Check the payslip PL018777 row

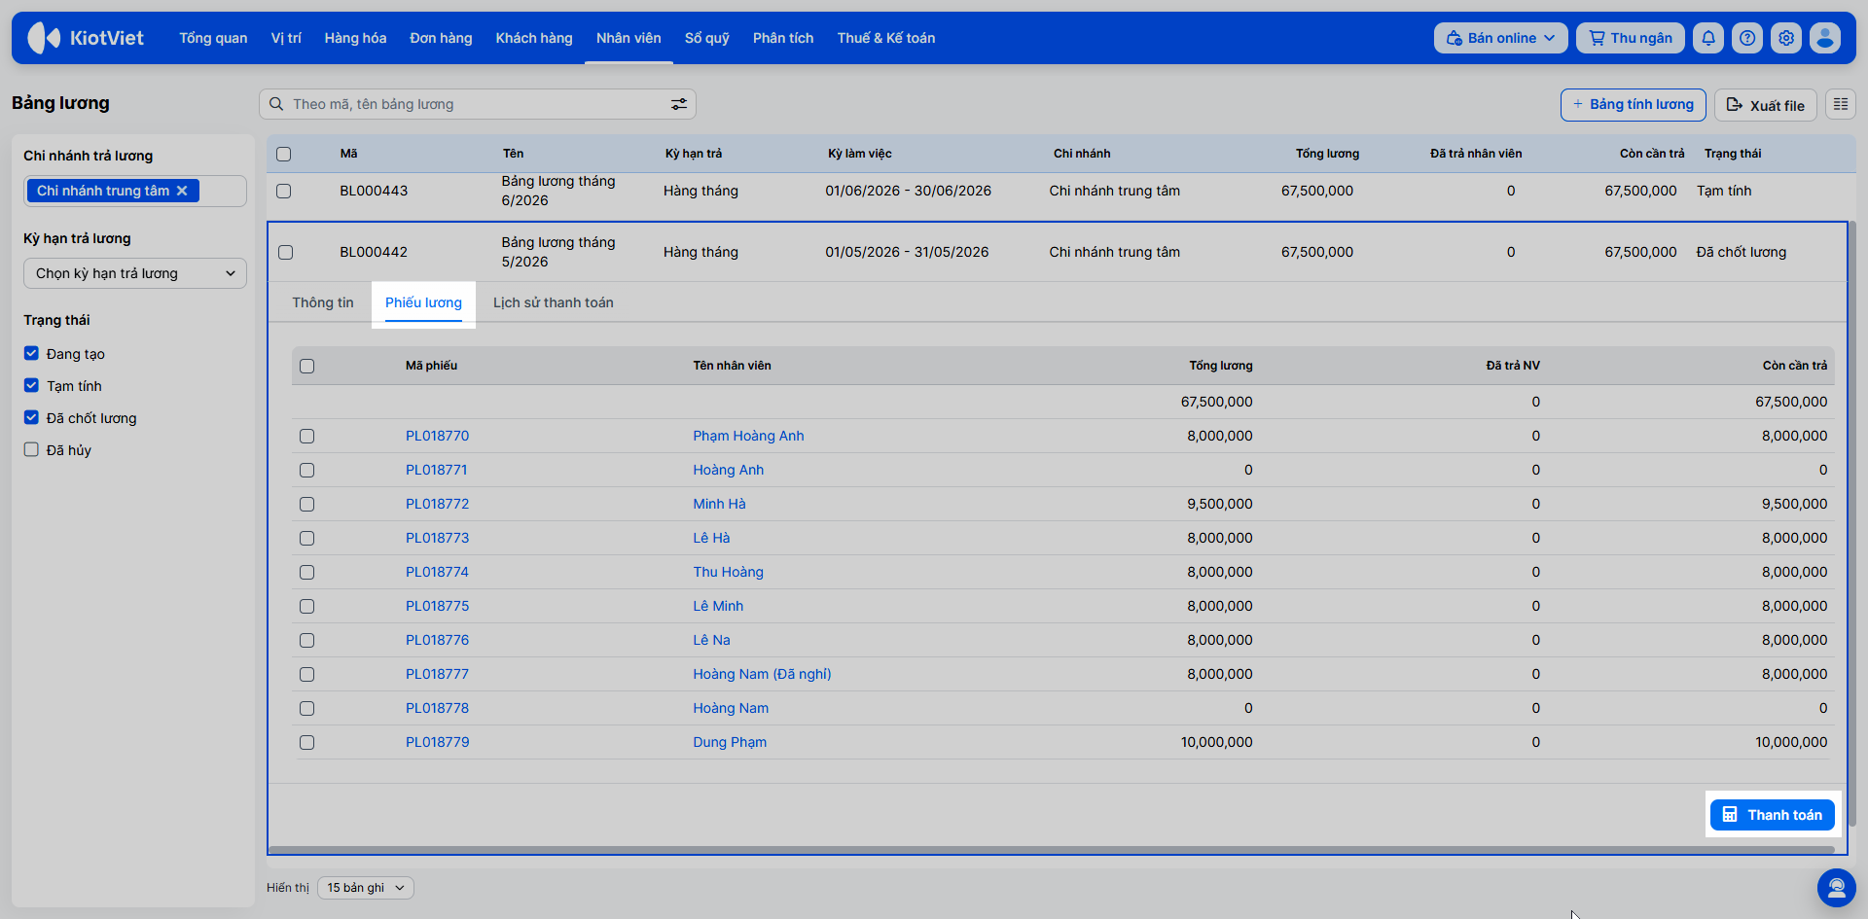pos(307,674)
